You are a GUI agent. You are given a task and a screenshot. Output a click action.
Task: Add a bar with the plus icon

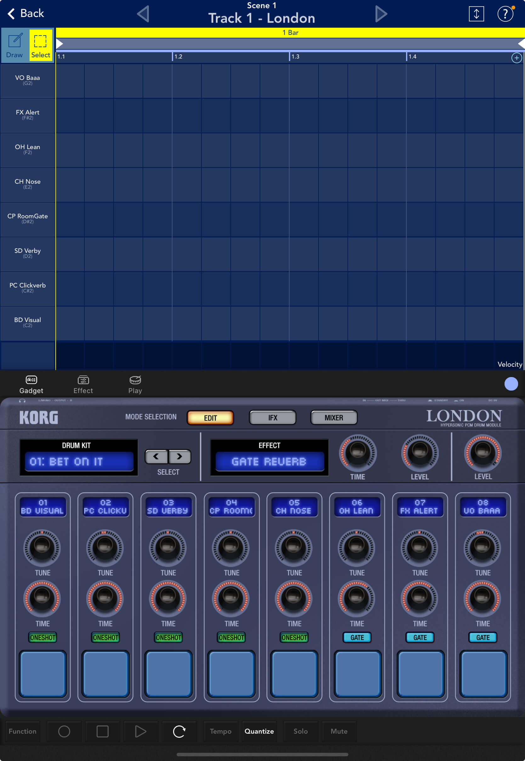(517, 58)
